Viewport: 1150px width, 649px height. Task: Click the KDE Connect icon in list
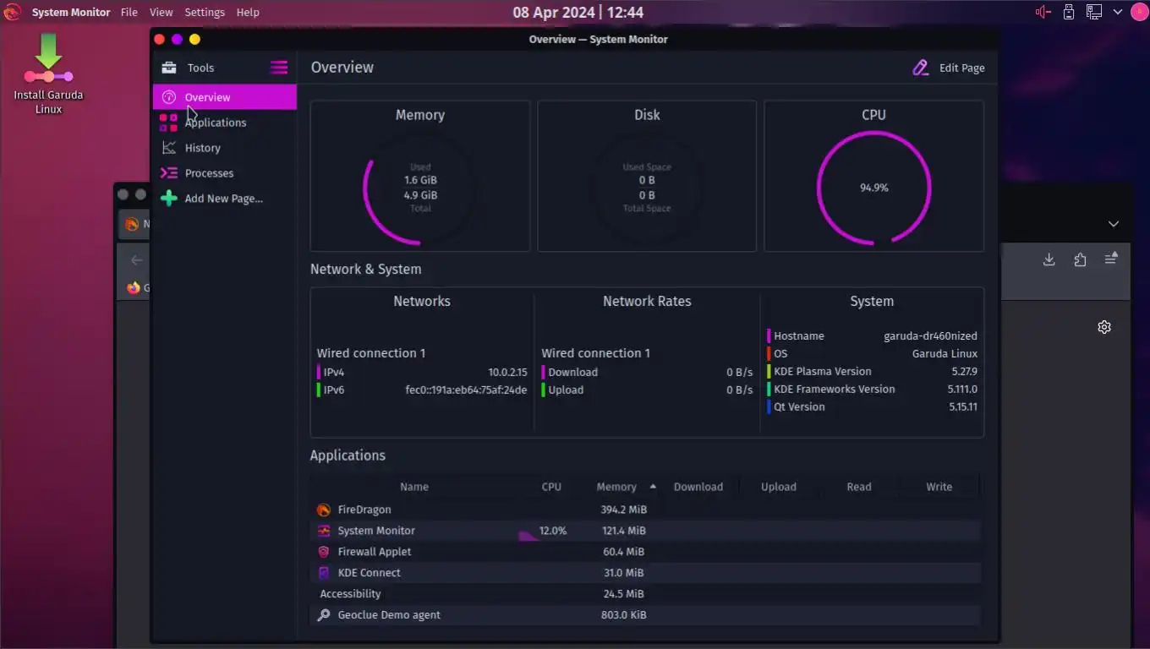coord(323,573)
